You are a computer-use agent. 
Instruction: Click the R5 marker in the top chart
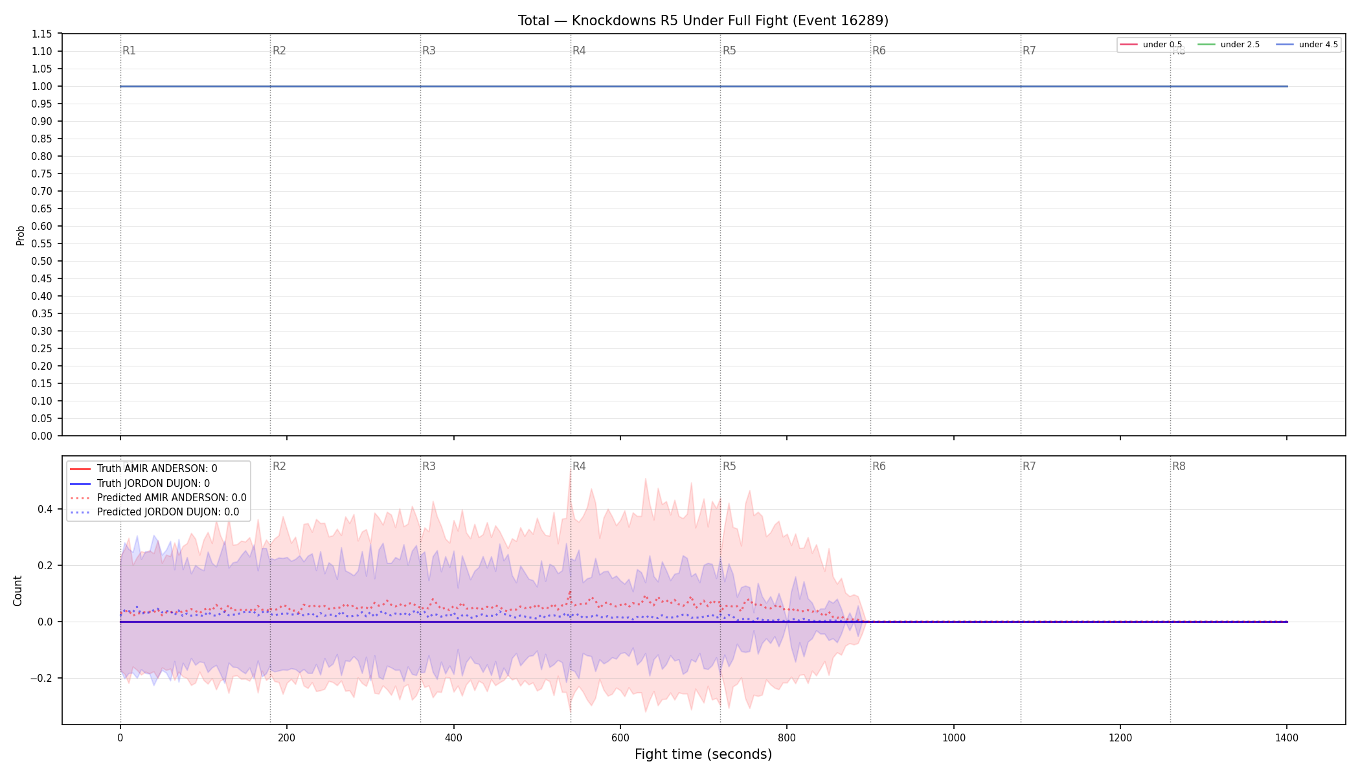[729, 51]
